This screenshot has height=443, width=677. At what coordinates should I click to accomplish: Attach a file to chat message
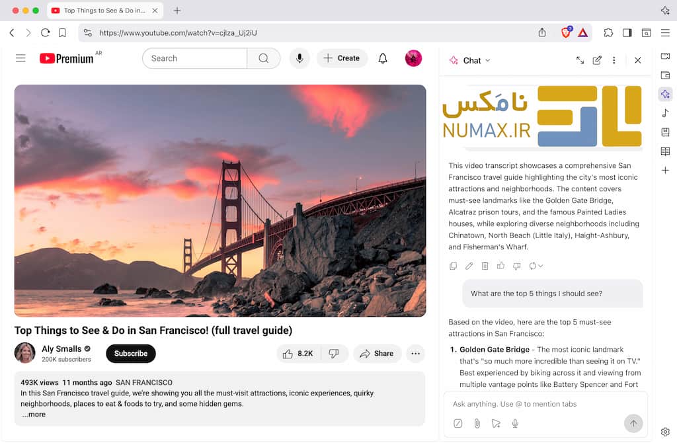point(477,423)
